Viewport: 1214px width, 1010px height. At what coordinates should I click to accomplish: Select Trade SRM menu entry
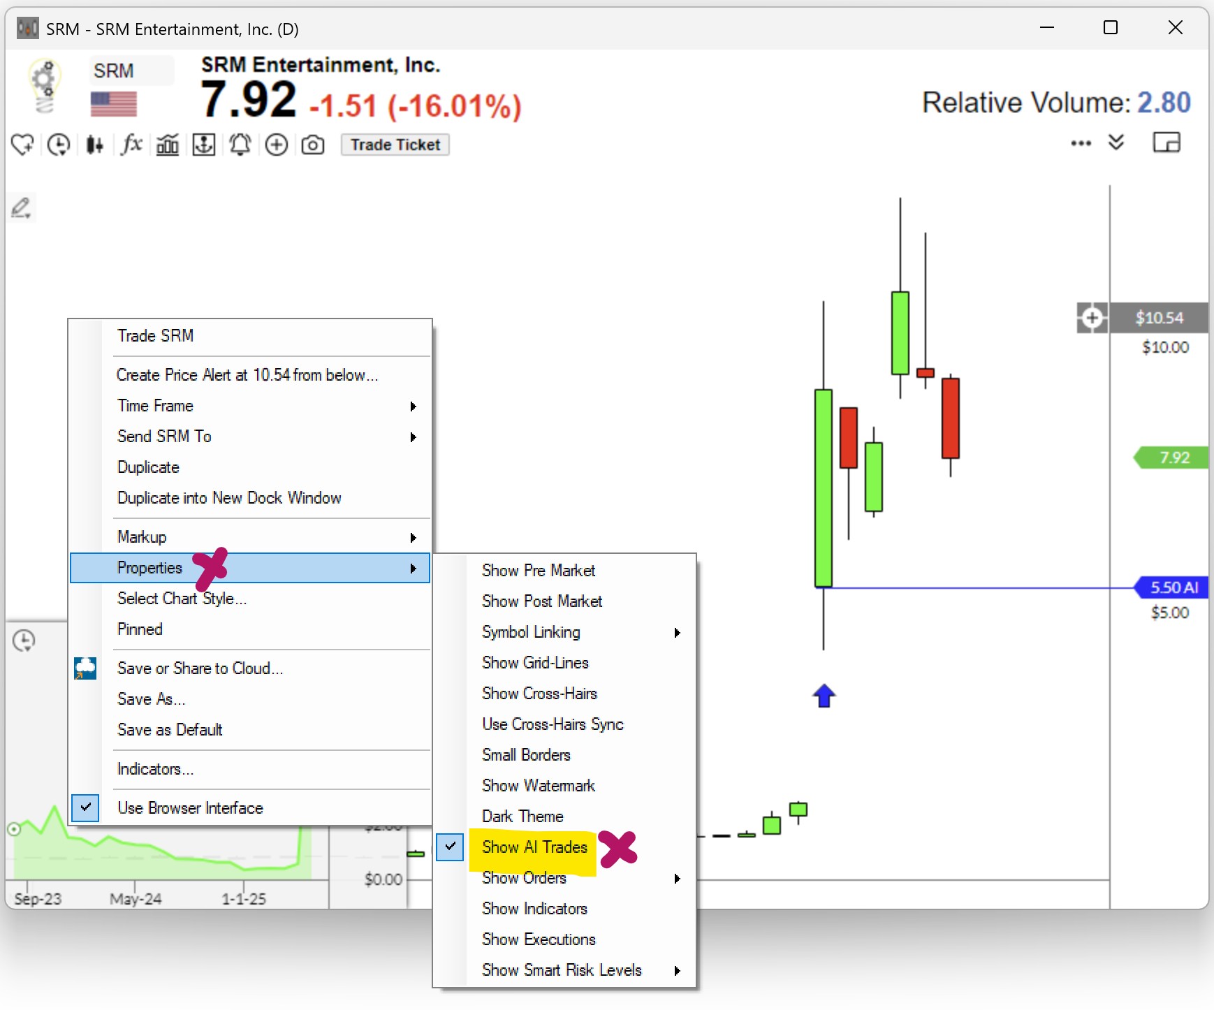[x=250, y=336]
